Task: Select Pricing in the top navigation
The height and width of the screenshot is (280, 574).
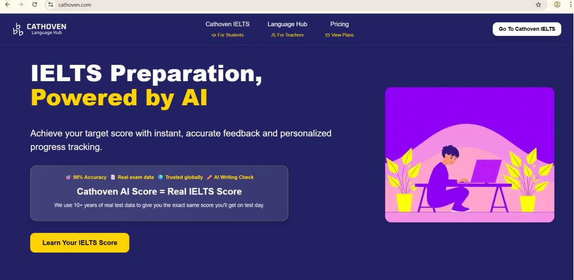Action: pos(339,24)
